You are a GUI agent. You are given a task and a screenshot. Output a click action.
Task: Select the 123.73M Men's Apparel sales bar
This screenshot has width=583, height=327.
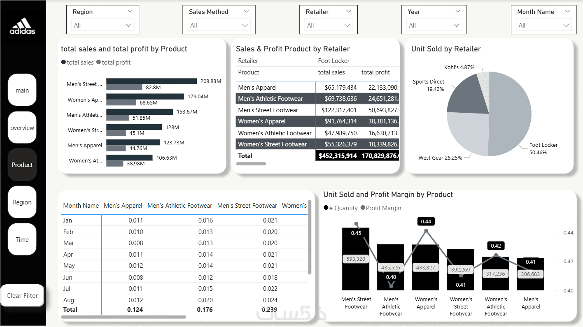pos(133,142)
